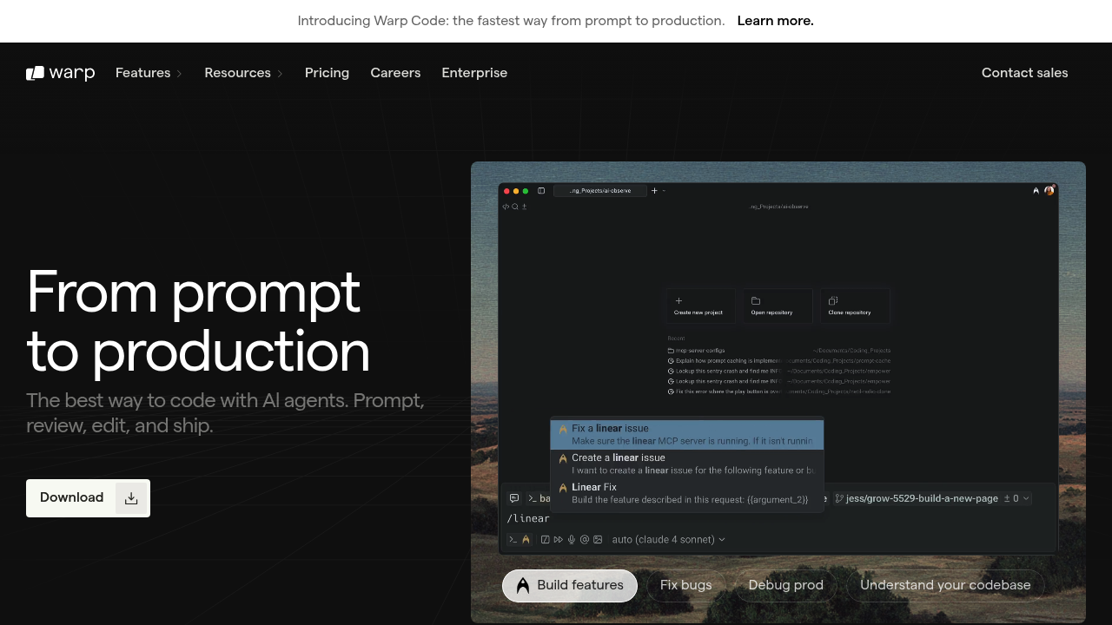Image resolution: width=1112 pixels, height=625 pixels.
Task: Expand the Features menu
Action: point(149,73)
